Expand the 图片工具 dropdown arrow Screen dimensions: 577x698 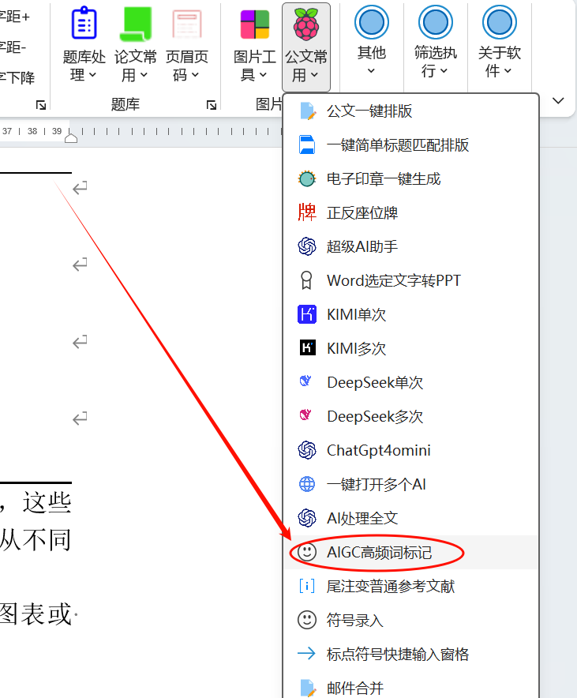(x=263, y=75)
